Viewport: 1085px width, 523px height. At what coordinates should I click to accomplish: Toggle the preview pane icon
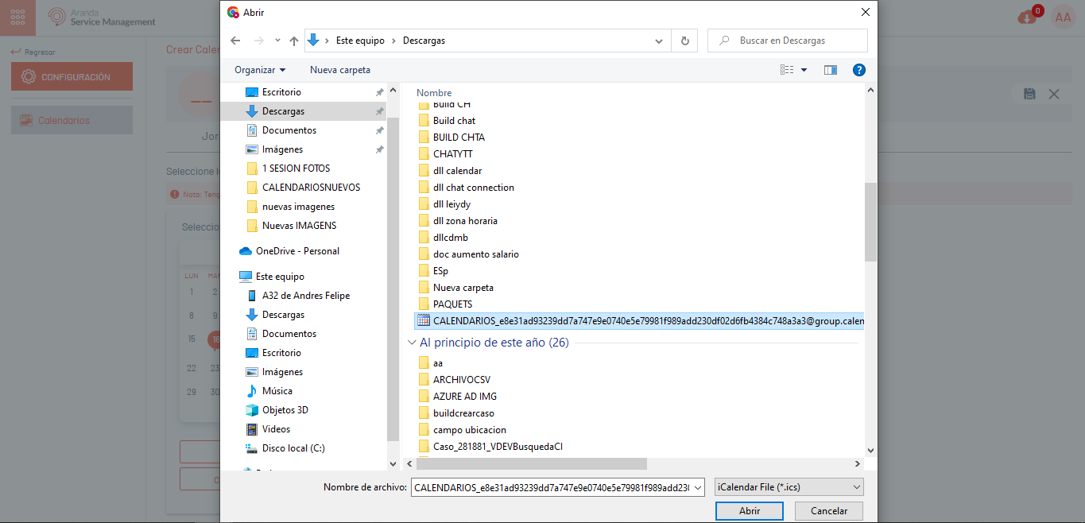click(831, 70)
